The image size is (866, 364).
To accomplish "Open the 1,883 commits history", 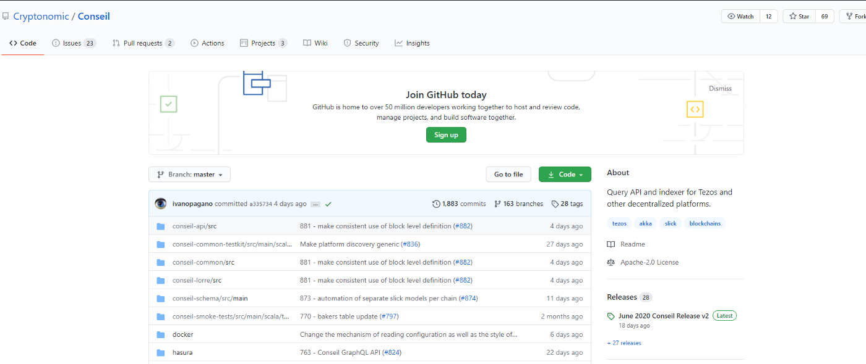I will pyautogui.click(x=459, y=204).
